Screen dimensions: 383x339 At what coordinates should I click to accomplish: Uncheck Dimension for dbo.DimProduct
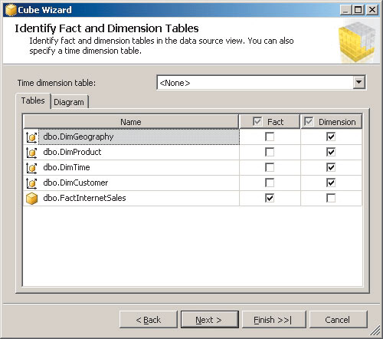(331, 152)
